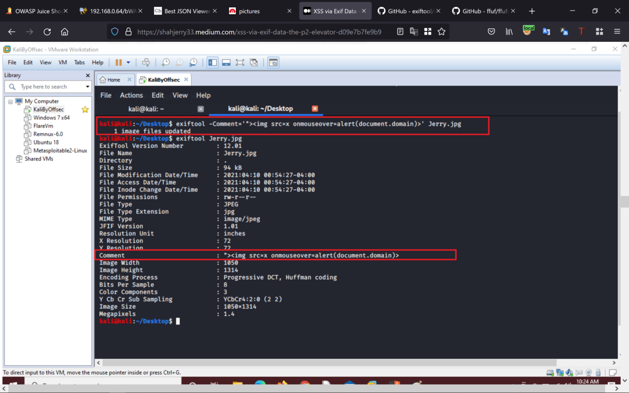
Task: Select Windows 7 x64 in library
Action: point(51,118)
